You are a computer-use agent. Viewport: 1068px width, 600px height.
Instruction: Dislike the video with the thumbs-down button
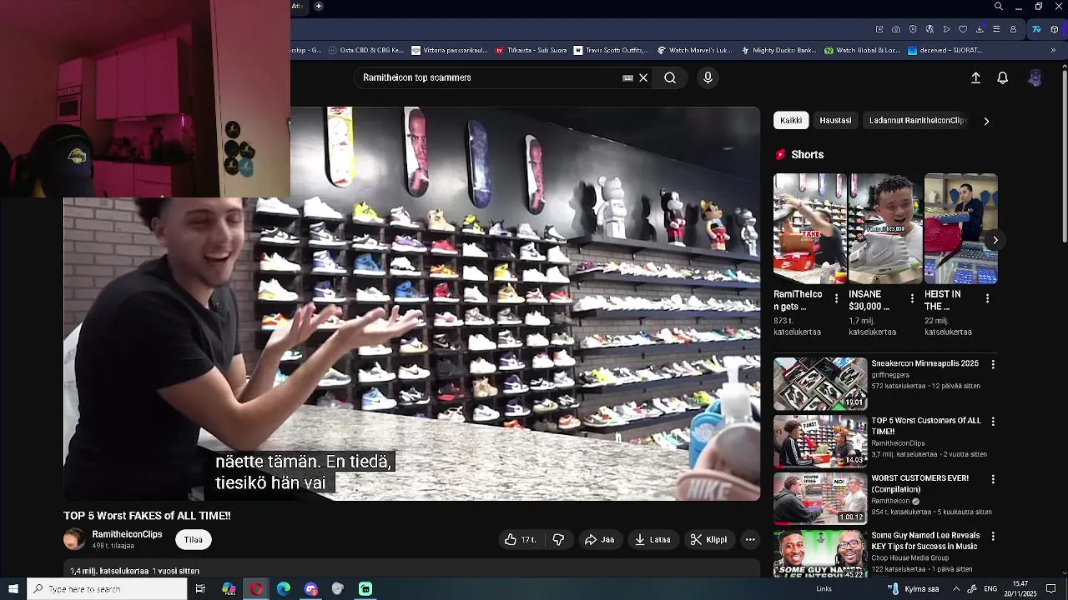(558, 540)
